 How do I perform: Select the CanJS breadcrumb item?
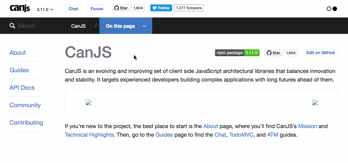click(79, 26)
